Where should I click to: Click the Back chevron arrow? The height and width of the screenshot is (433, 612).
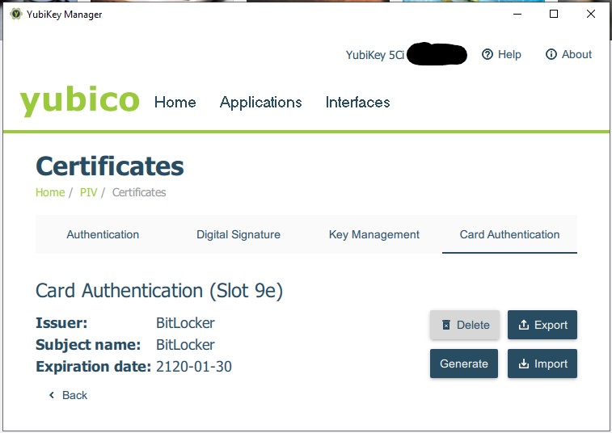[x=52, y=395]
